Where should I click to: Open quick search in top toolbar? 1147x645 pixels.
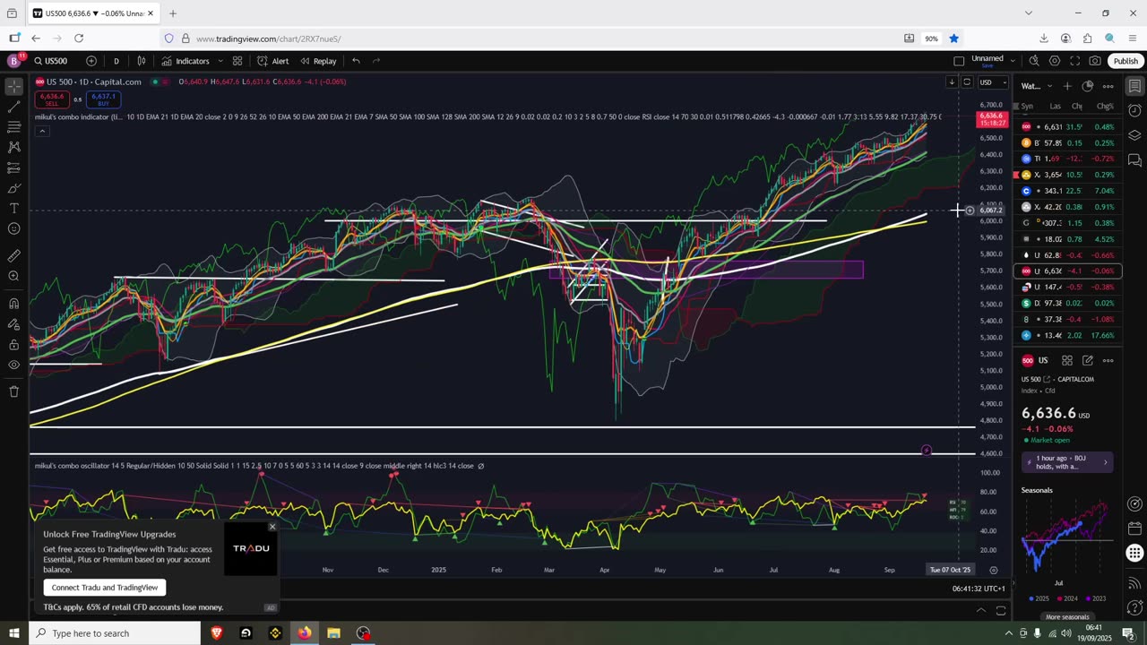(x=1034, y=61)
